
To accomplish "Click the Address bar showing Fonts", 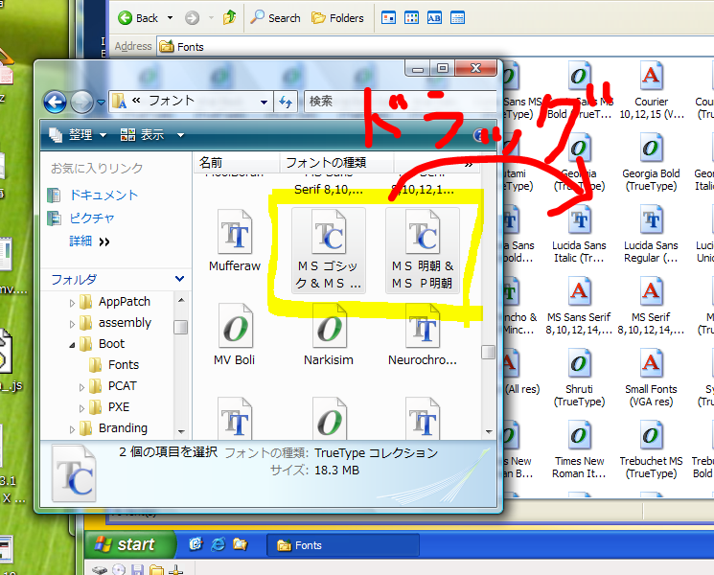I will [435, 46].
